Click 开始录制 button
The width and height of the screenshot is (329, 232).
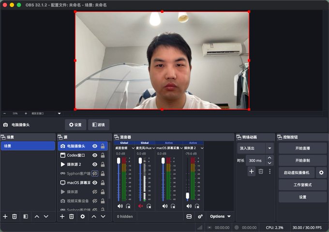pyautogui.click(x=302, y=160)
